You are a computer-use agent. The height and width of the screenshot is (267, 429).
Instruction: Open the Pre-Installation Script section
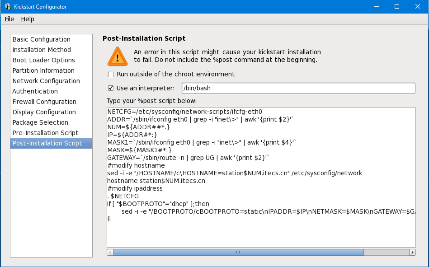(45, 133)
